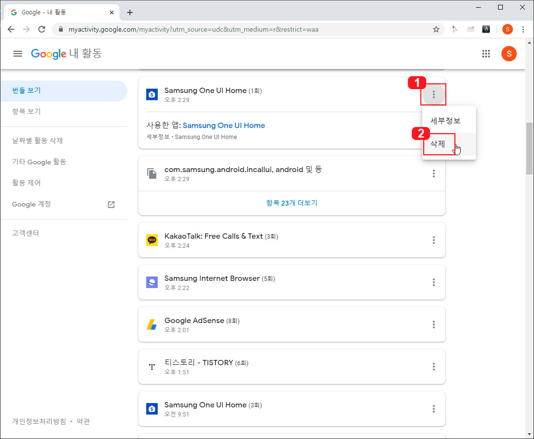Open more options for KakaoTalk card
Screen dimensions: 534x439
click(x=433, y=240)
